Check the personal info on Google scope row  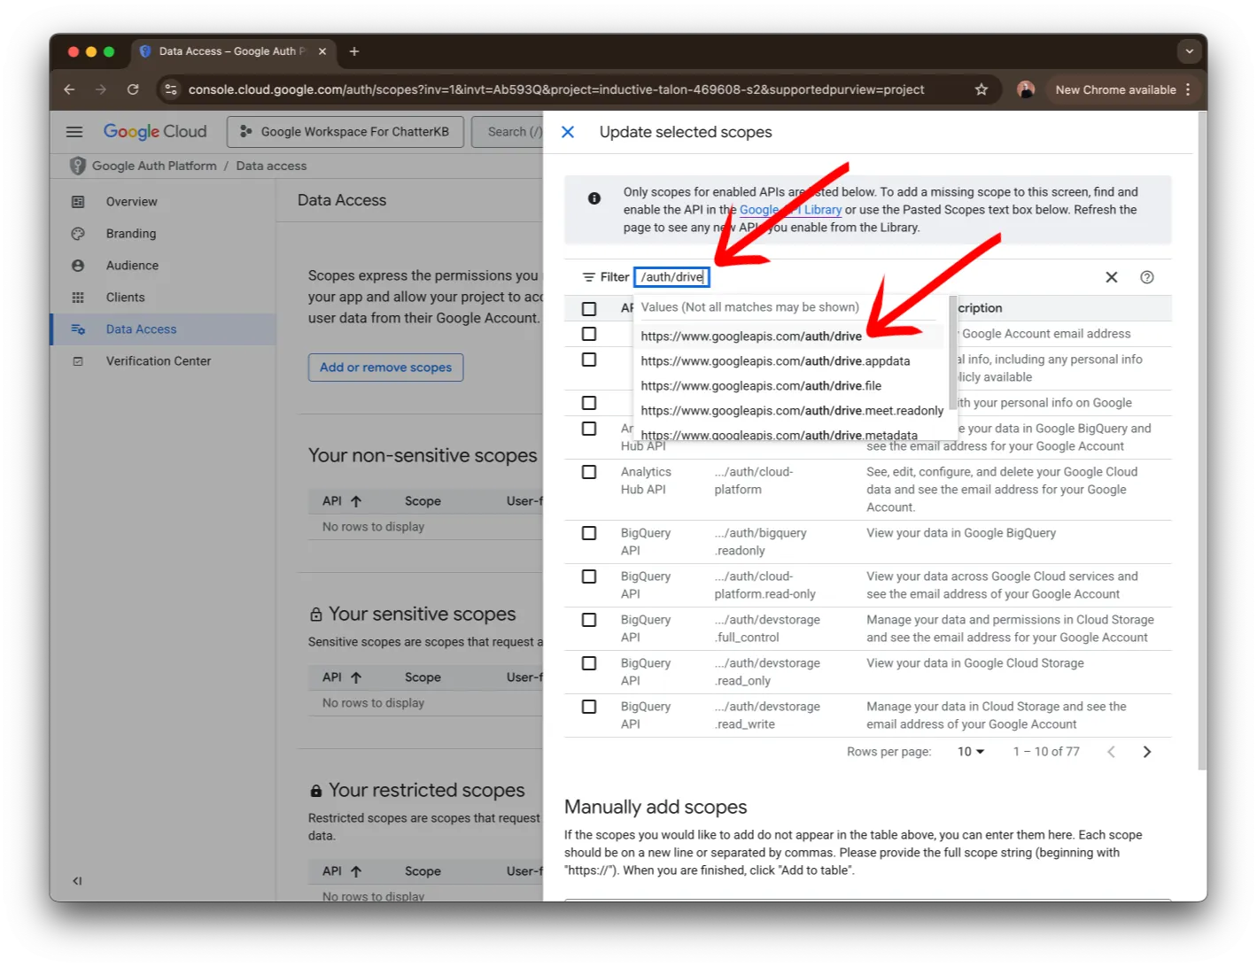(x=589, y=403)
